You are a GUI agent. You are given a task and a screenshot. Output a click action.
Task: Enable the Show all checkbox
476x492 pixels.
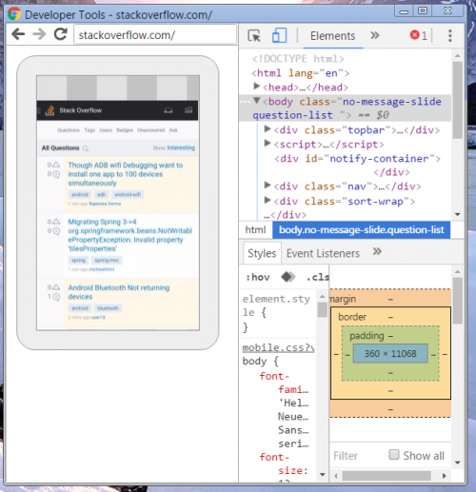(x=393, y=455)
